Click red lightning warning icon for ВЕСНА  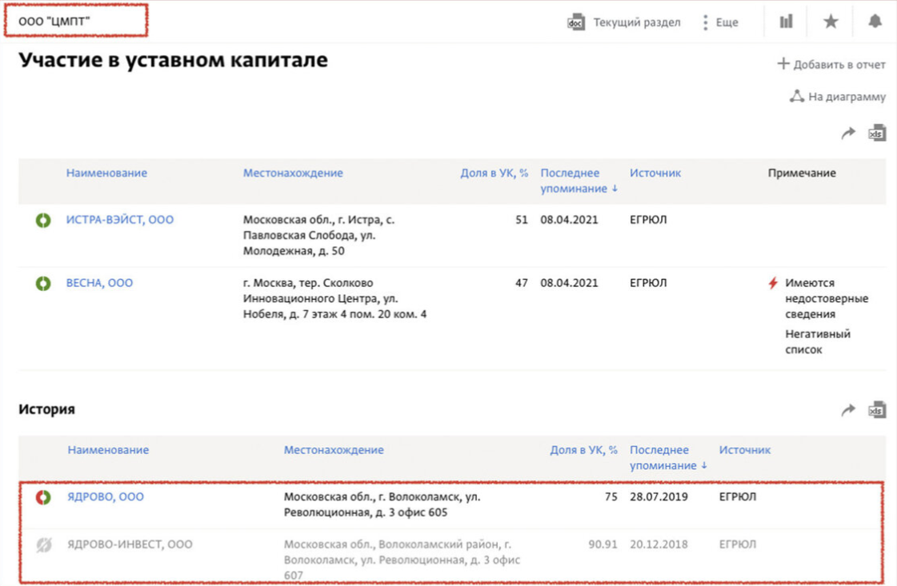[773, 283]
